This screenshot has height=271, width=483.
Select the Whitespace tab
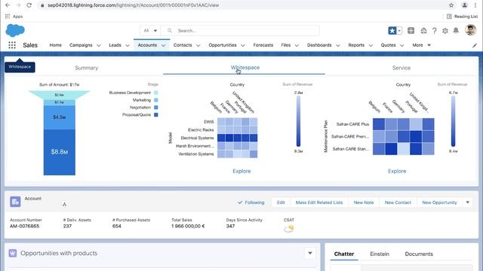(x=245, y=68)
